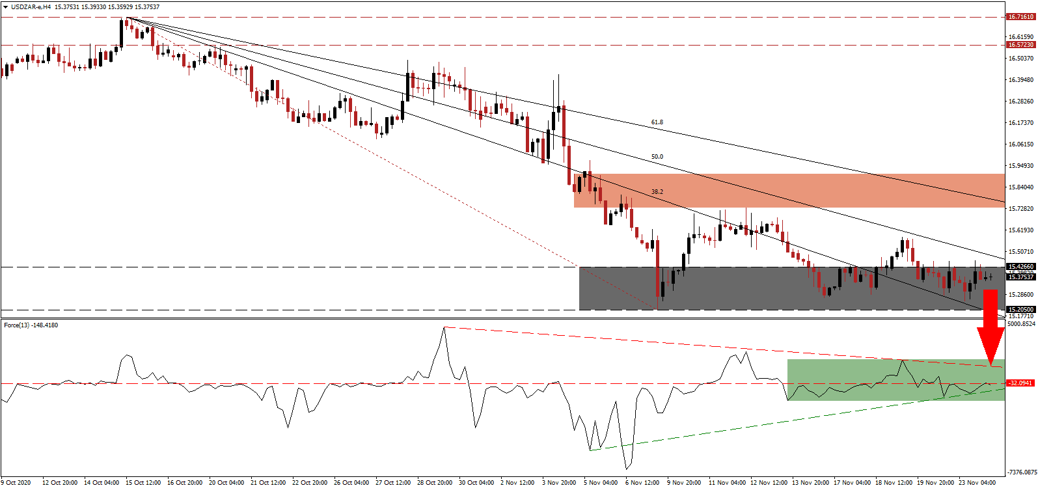
Task: Click the 23 Nov 04:00 time axis label
Action: click(x=979, y=483)
